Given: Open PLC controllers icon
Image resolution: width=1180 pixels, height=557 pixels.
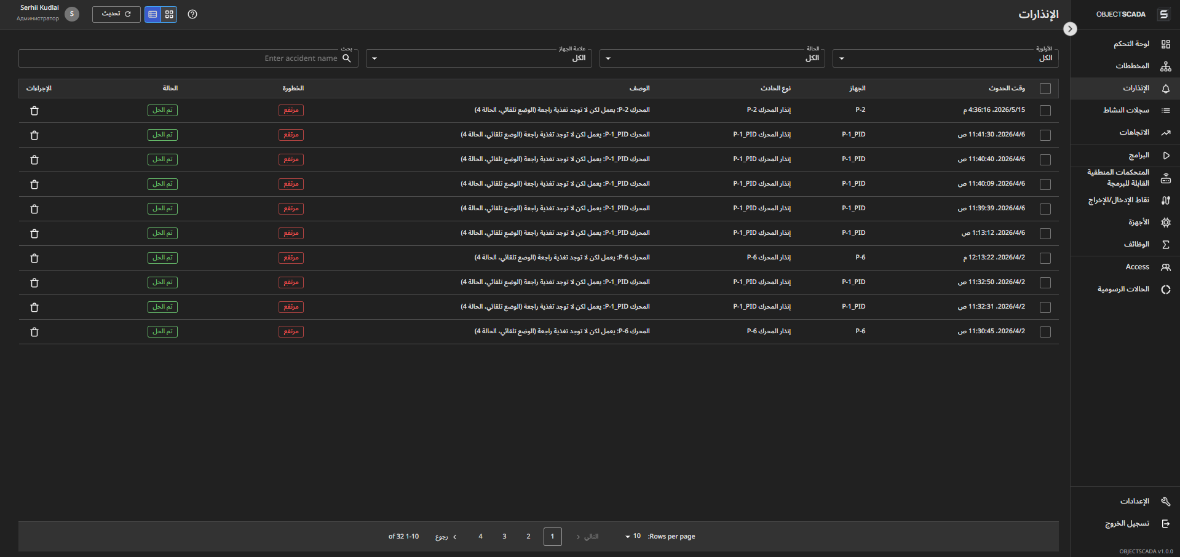Looking at the screenshot, I should point(1165,178).
